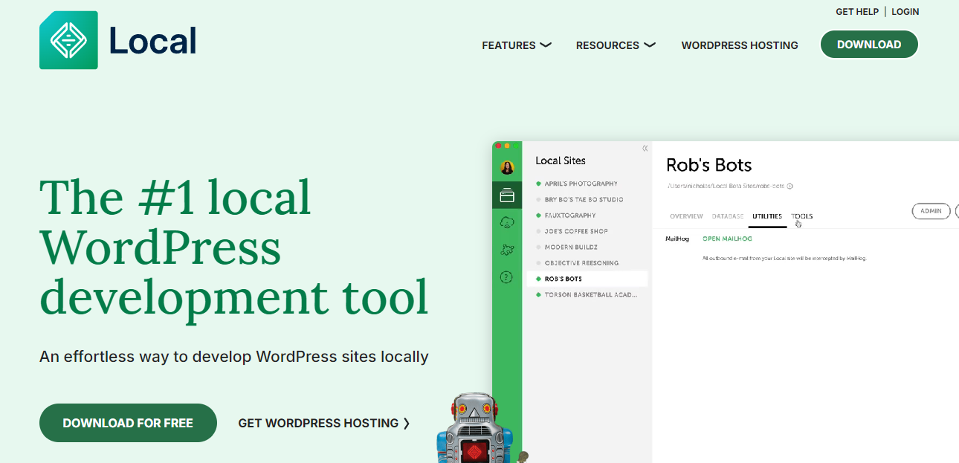Viewport: 959px width, 463px height.
Task: Switch to the Database tab
Action: [727, 216]
